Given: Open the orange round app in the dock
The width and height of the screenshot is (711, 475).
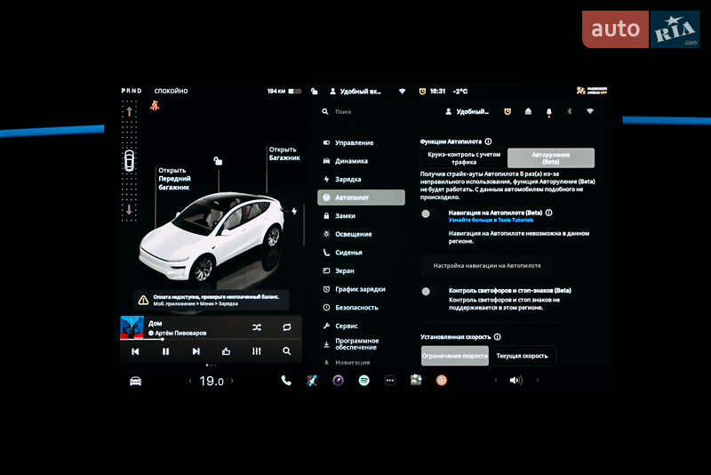Looking at the screenshot, I should coord(442,380).
